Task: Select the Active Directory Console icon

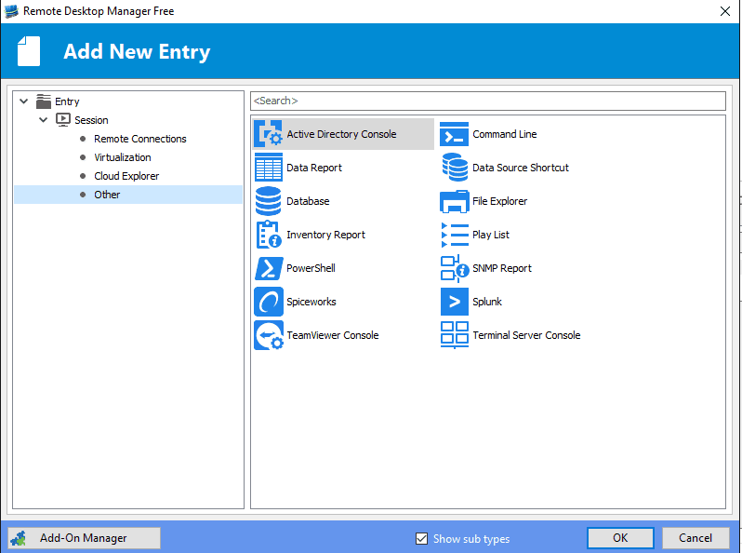Action: (x=269, y=134)
